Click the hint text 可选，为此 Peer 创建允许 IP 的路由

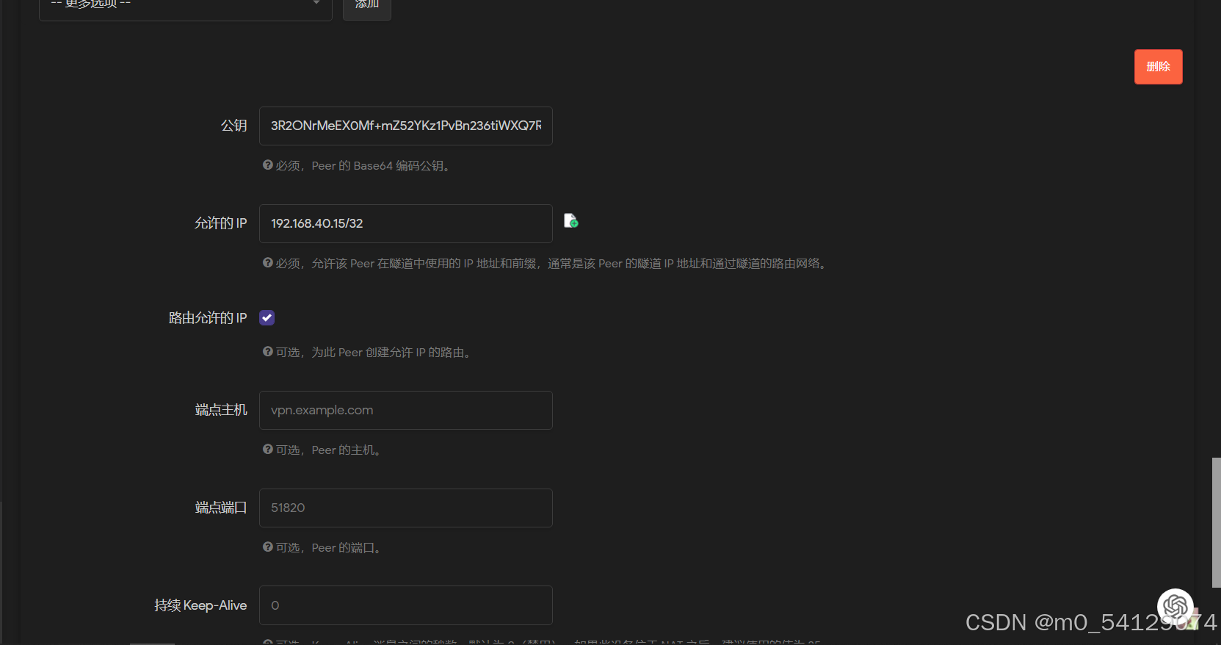coord(374,353)
